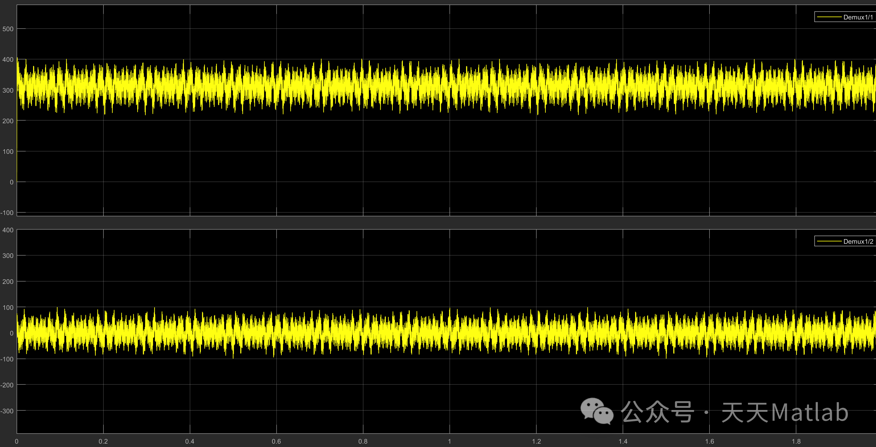Click the 500 label on top y-axis
The image size is (876, 447).
pos(8,29)
